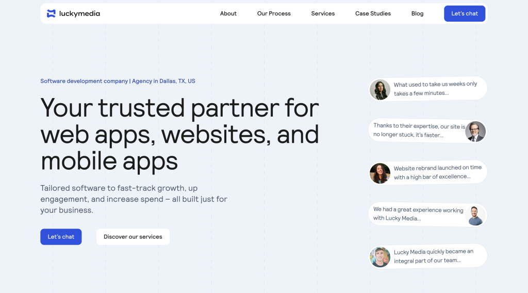Click the "Software development company" tagline text
The height and width of the screenshot is (293, 528).
[118, 81]
